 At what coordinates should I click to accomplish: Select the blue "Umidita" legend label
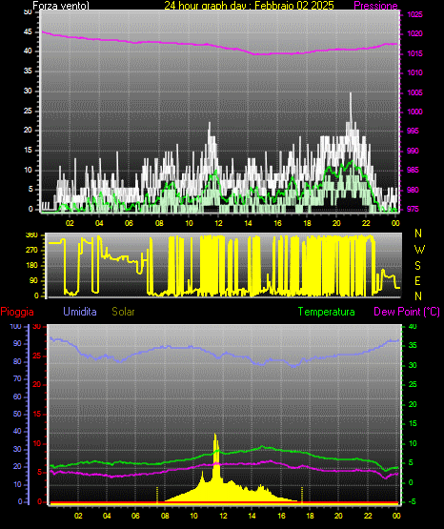click(x=80, y=312)
